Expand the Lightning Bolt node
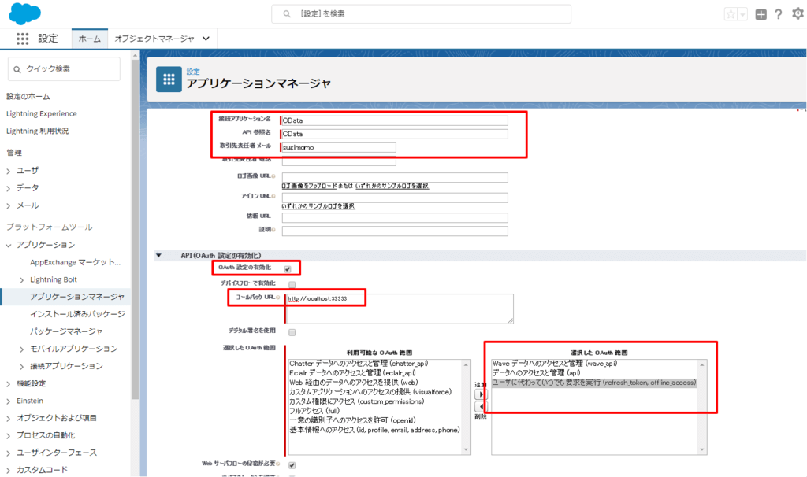Viewport: 807px width, 477px height. [x=21, y=279]
